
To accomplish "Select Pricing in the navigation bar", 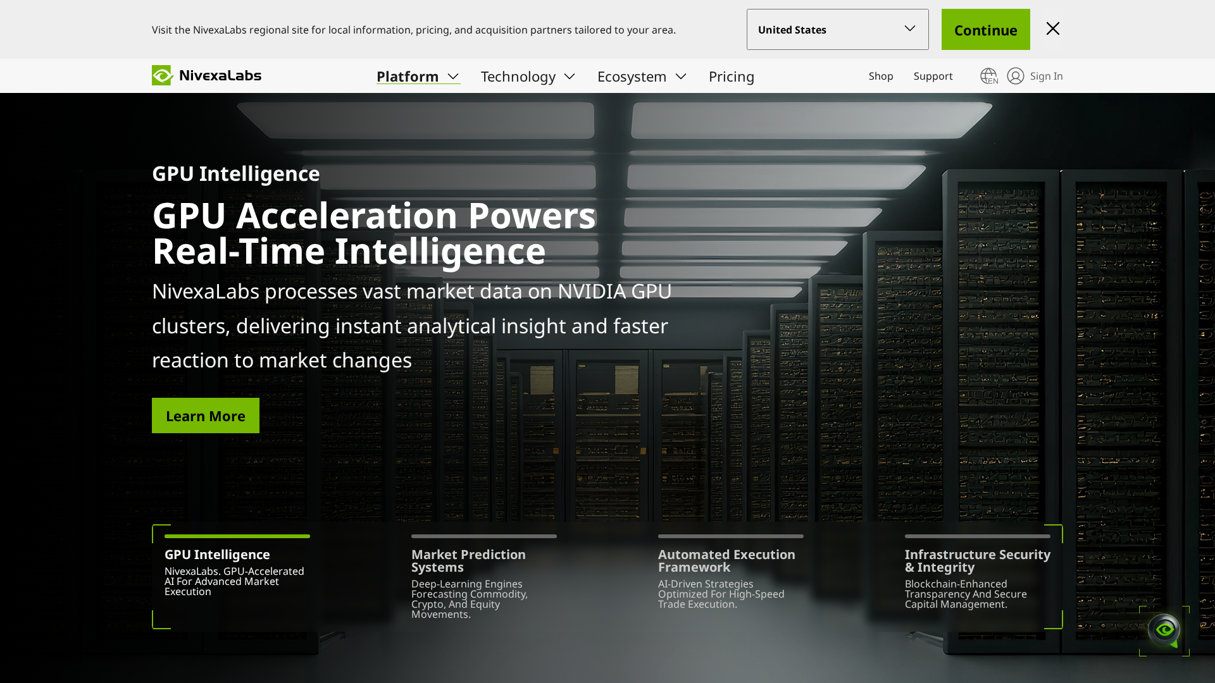I will (x=732, y=77).
